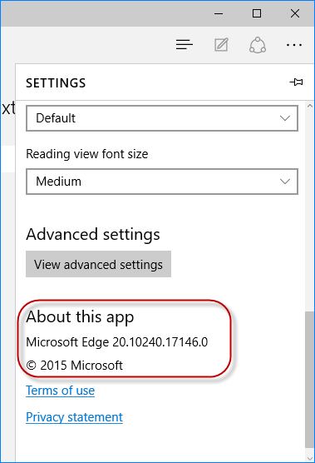Open the Privacy statement link
The height and width of the screenshot is (463, 315).
[x=74, y=417]
